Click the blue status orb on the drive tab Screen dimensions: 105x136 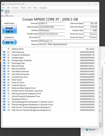pos(2,10)
